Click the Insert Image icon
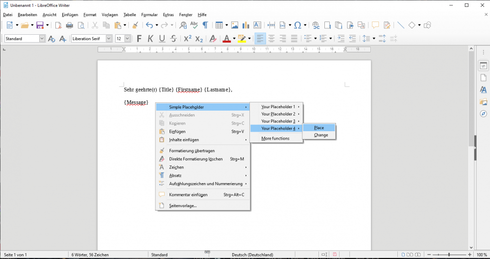Viewport: 490px width, 259px height. [235, 25]
